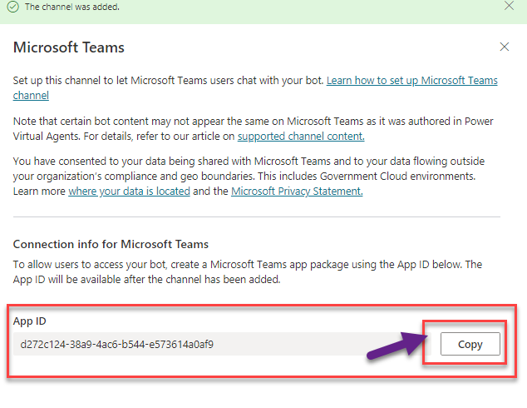This screenshot has width=527, height=408.
Task: Dismiss the 'channel was added' notification
Action: [x=509, y=6]
